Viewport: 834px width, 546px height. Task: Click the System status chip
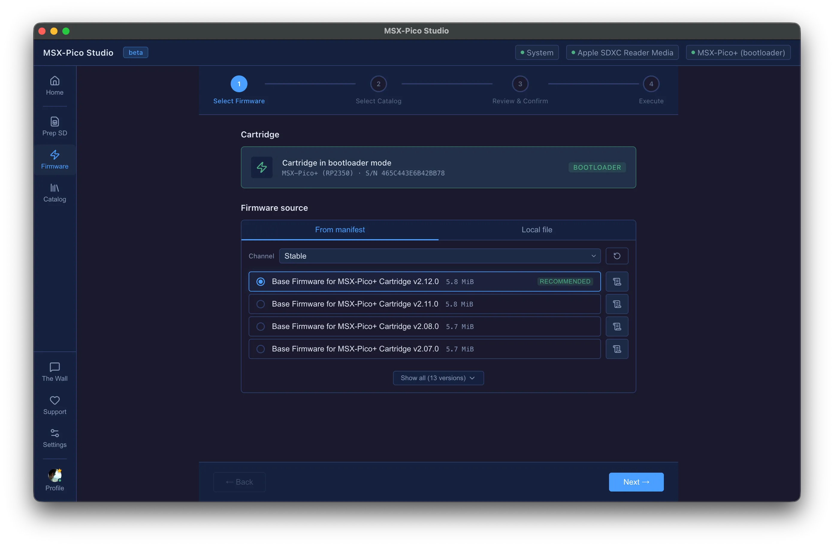click(x=537, y=52)
